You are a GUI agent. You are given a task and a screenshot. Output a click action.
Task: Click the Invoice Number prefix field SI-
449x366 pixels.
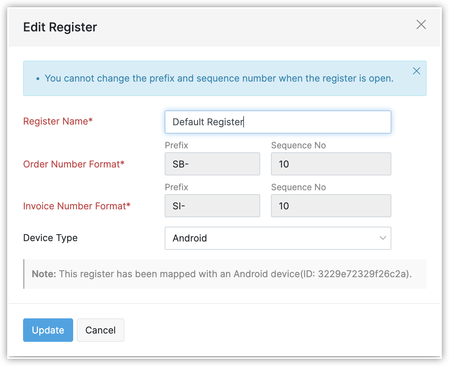(x=212, y=206)
